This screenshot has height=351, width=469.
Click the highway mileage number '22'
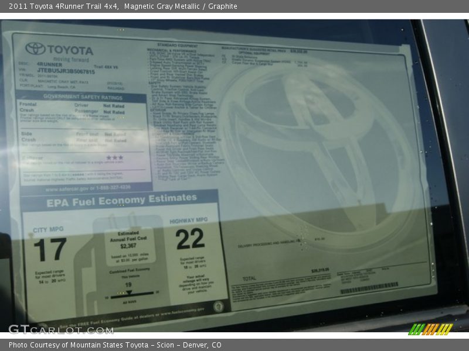coord(190,239)
